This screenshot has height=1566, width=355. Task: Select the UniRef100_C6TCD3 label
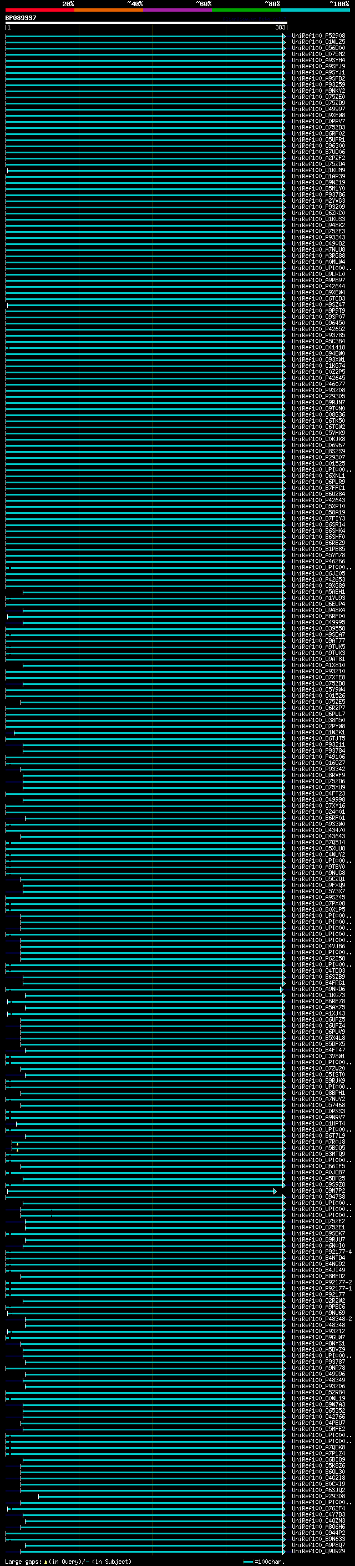click(318, 298)
